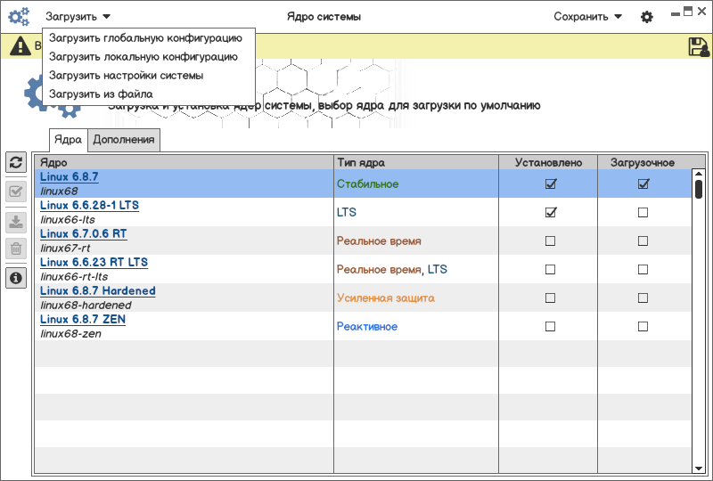The height and width of the screenshot is (481, 713).
Task: Sort by Тип ядра column header
Action: point(361,162)
